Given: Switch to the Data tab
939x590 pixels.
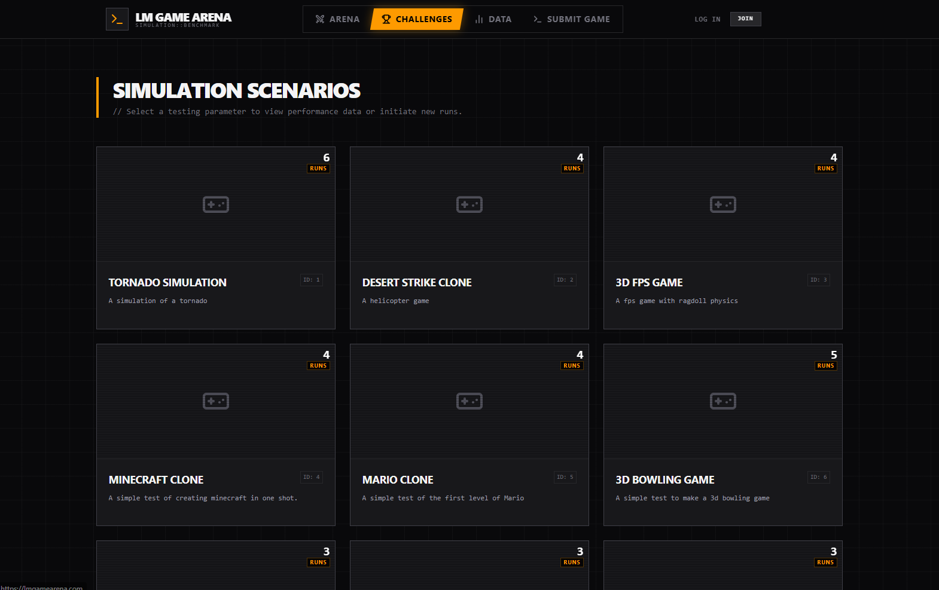Looking at the screenshot, I should pos(493,19).
